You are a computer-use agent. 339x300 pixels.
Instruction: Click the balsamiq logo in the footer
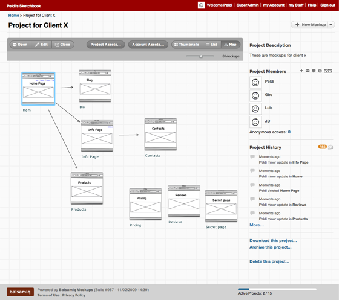coord(20,292)
